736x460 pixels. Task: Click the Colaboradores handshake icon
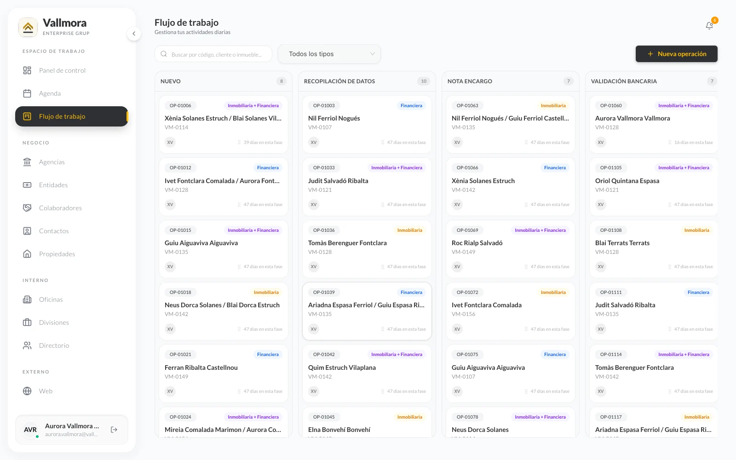[27, 208]
